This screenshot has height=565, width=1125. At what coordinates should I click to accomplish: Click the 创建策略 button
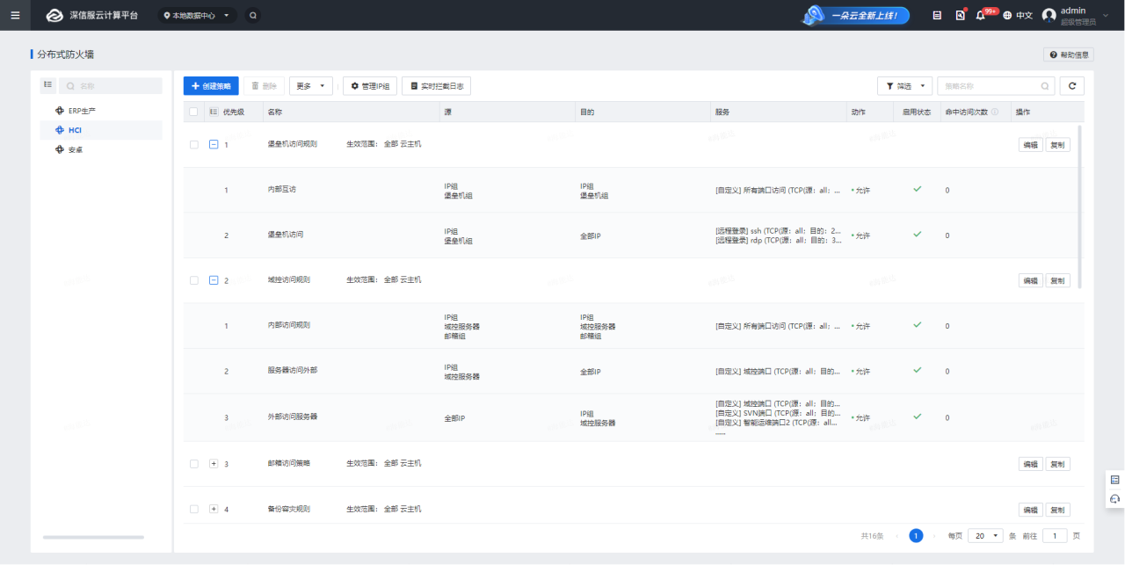tap(211, 86)
